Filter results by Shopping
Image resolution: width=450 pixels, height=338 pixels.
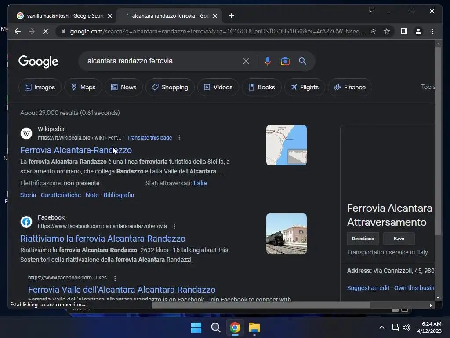coord(170,87)
